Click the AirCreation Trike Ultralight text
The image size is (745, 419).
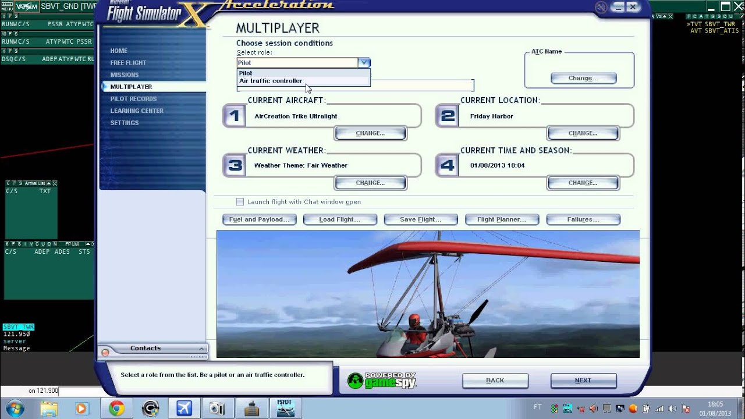[x=296, y=116]
